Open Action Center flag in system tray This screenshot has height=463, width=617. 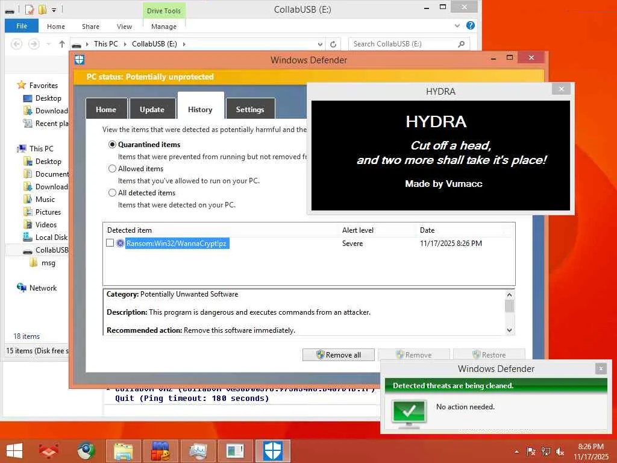pos(531,451)
